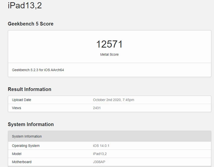Select the J308AP motherboard value

[x=99, y=162]
